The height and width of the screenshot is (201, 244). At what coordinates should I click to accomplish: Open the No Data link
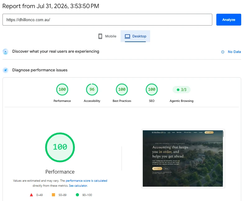coord(234,52)
